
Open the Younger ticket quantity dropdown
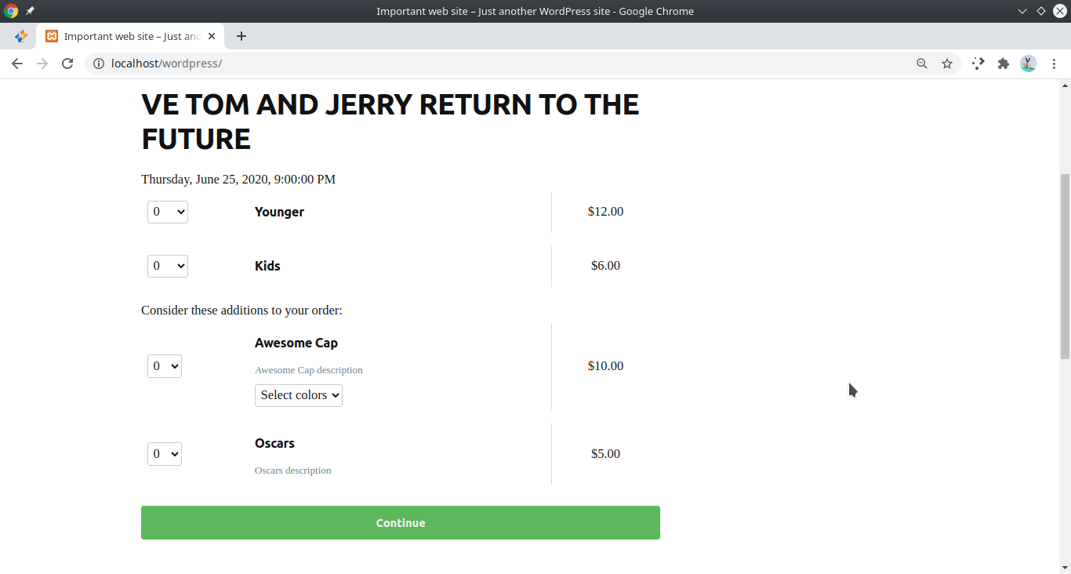[x=168, y=212]
